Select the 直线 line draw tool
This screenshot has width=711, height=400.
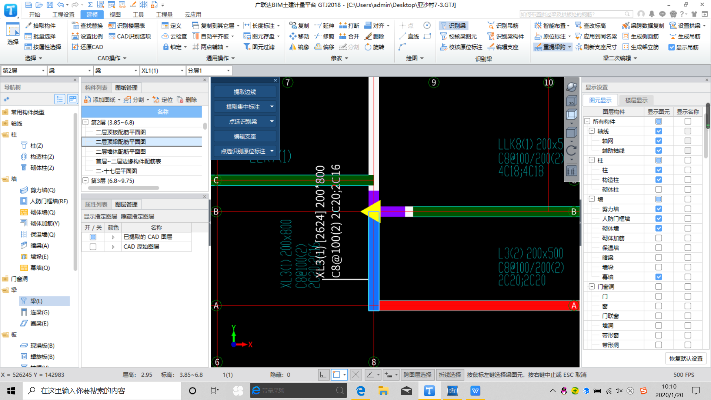(x=409, y=36)
